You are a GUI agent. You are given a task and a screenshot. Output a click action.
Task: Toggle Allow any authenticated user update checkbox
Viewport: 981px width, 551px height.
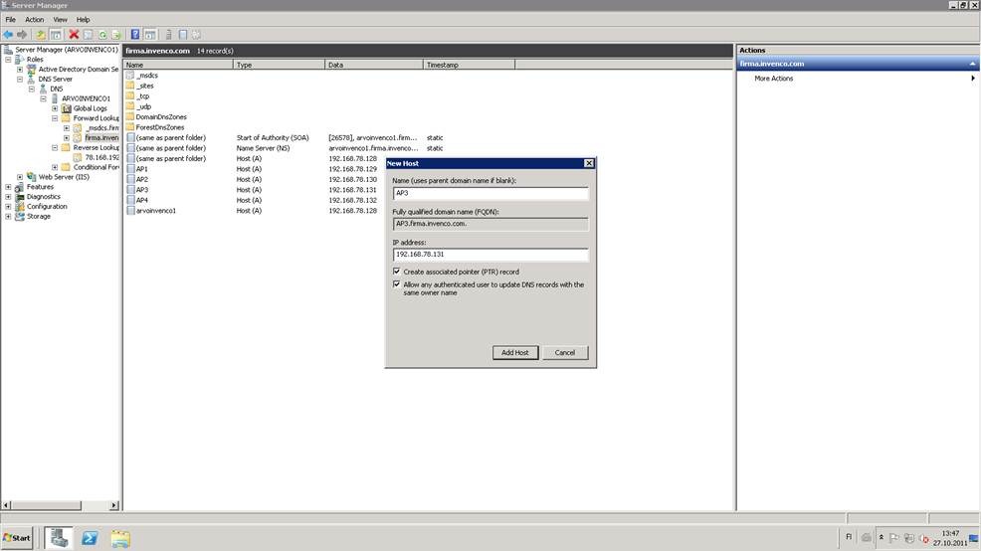[397, 284]
